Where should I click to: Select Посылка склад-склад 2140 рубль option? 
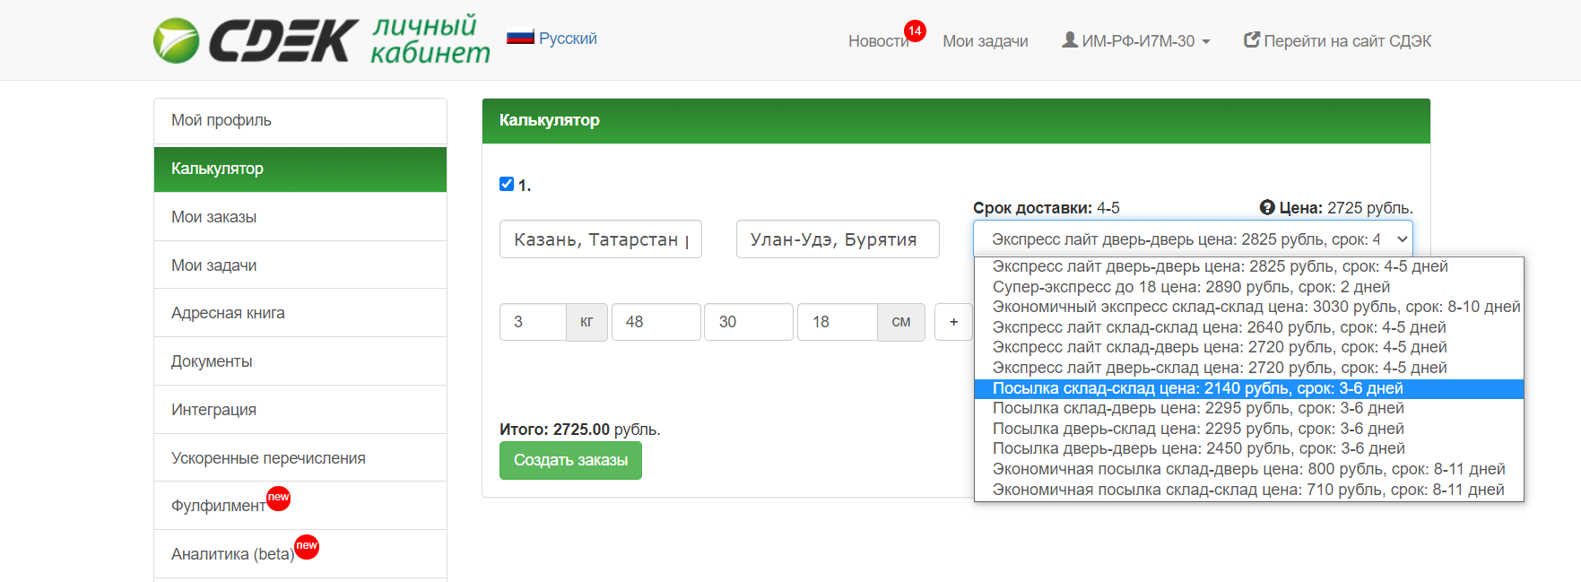1248,388
